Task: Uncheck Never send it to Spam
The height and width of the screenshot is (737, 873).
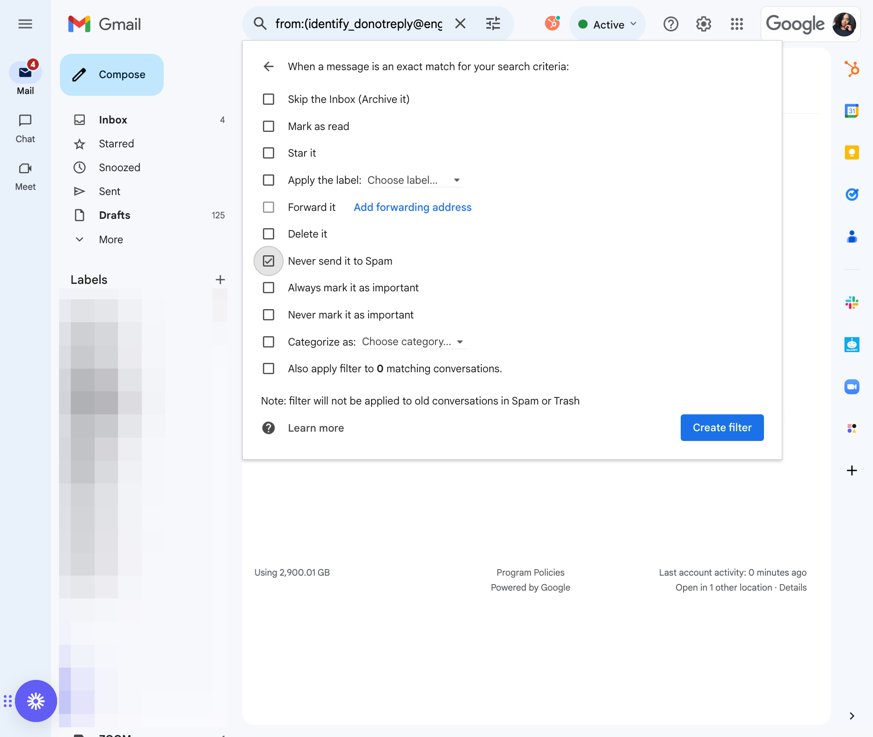Action: (269, 261)
